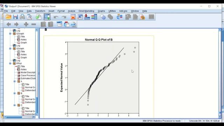This screenshot has height=126, width=224.
Task: Click the Hide items closed book icon
Action: pyautogui.click(x=50, y=24)
